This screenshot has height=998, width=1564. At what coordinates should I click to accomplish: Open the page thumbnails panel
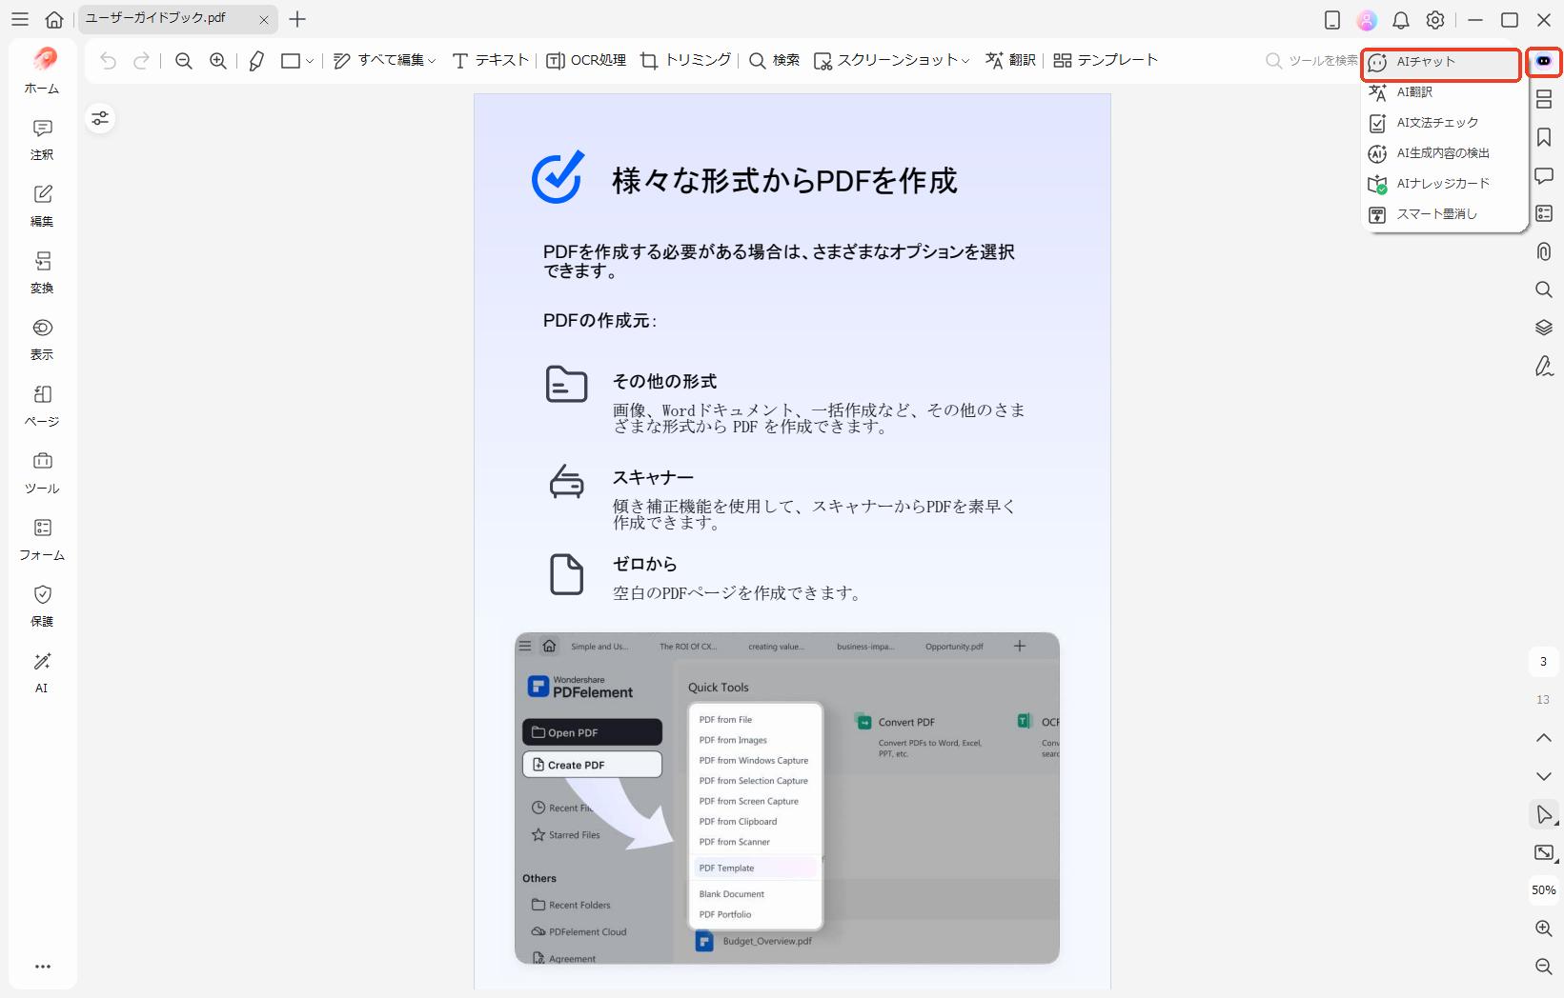tap(1544, 98)
